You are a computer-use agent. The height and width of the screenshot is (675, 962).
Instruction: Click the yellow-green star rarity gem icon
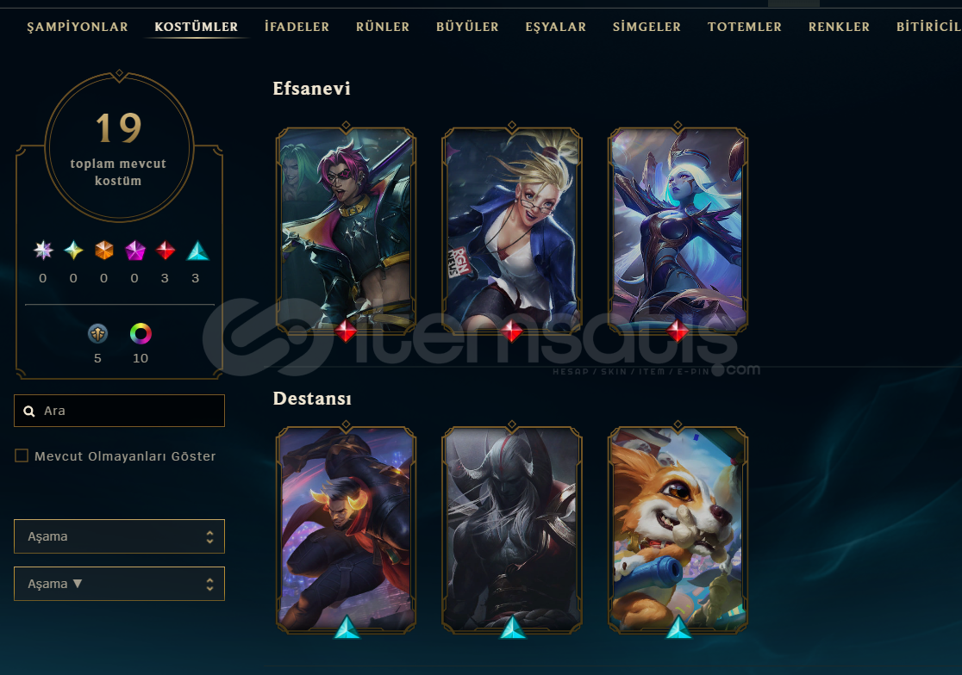(x=73, y=251)
